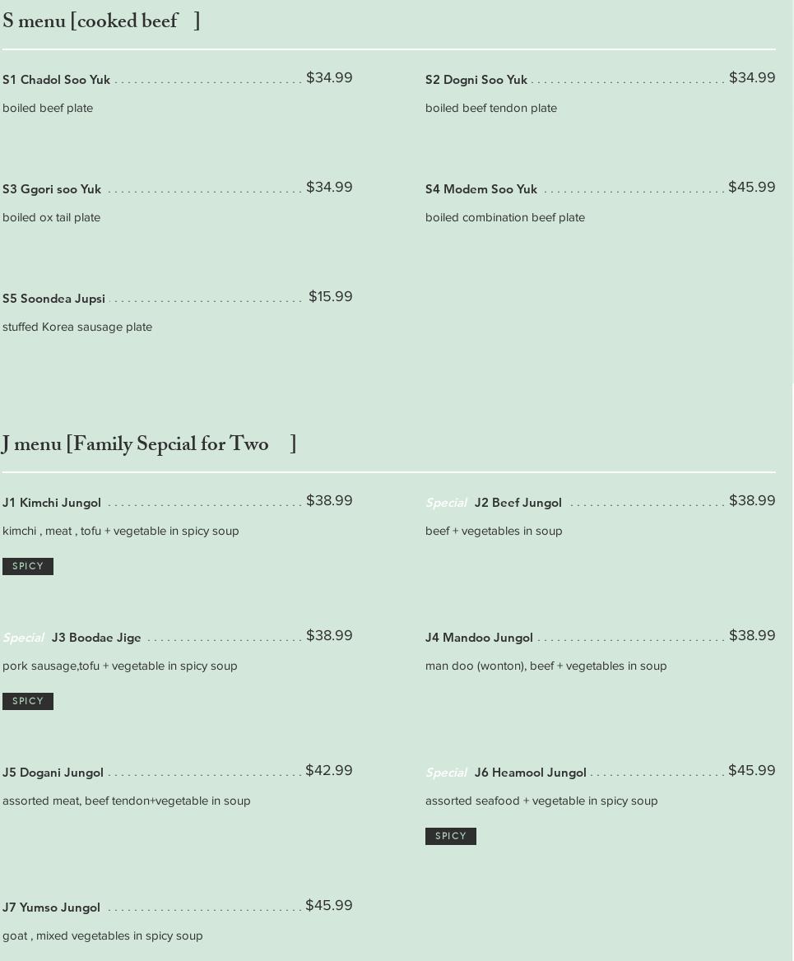794x961 pixels.
Task: Open the J2 Beef Jungol item
Action: 518,503
